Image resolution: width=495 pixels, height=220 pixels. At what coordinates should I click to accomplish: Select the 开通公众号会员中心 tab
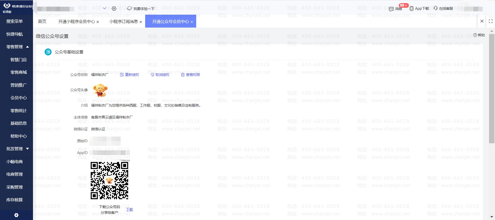coord(170,21)
